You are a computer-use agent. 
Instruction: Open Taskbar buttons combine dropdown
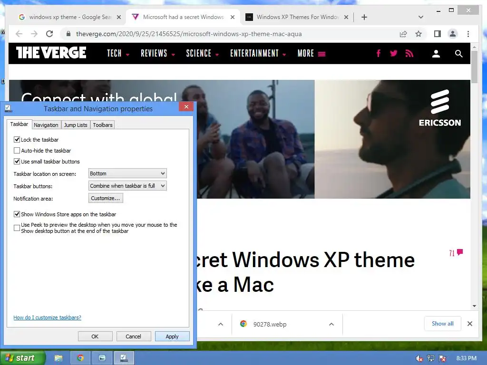click(127, 186)
